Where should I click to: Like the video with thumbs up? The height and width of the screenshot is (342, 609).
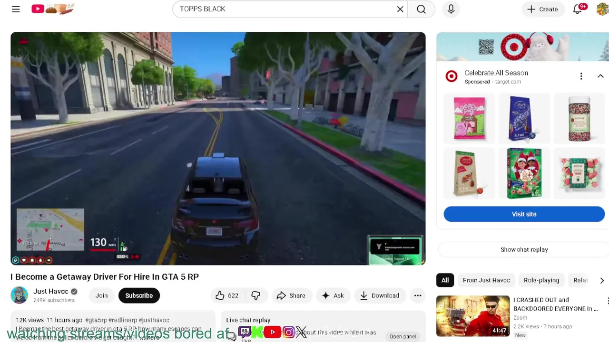(x=226, y=295)
